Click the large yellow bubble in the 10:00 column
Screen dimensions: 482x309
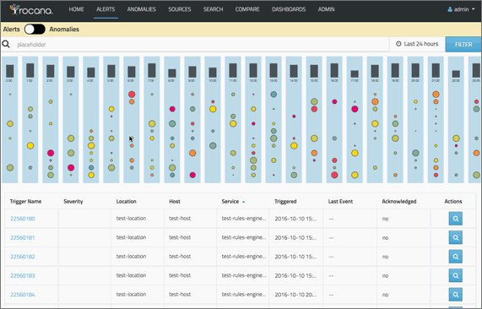click(x=213, y=109)
